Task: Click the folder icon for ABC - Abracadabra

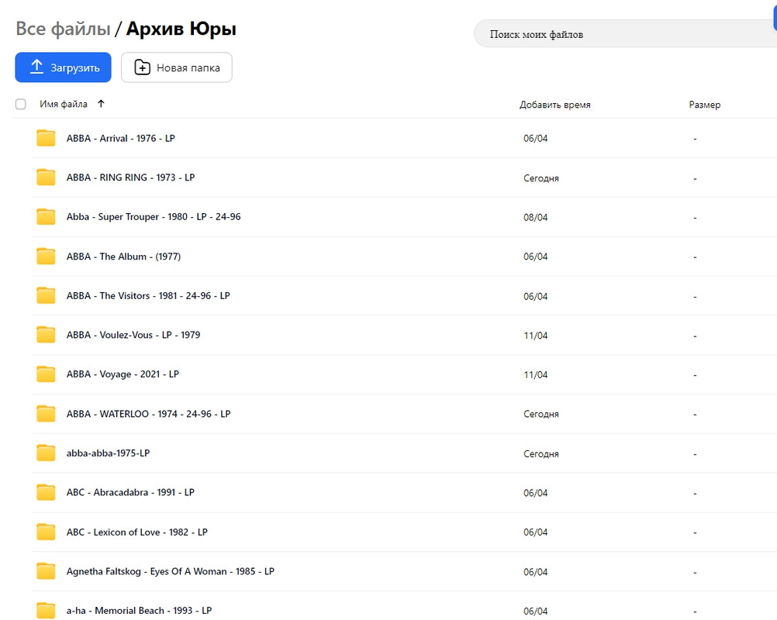Action: click(x=46, y=492)
